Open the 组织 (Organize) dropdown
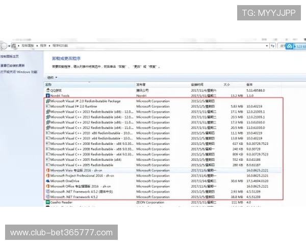 point(52,78)
